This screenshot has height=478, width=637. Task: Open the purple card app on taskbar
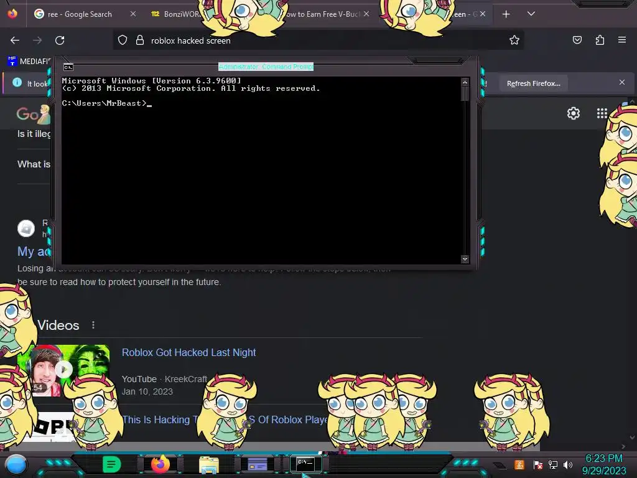pyautogui.click(x=257, y=464)
